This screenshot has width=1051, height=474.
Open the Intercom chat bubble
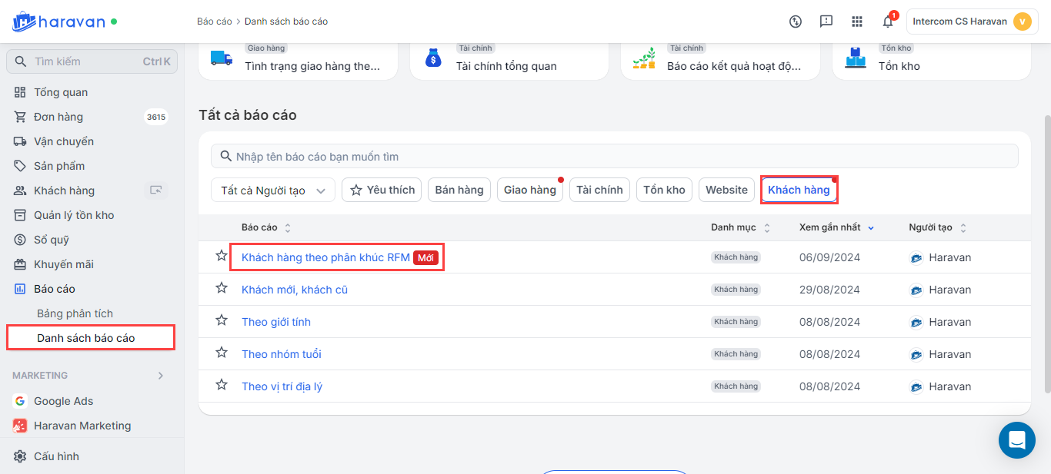[1016, 440]
